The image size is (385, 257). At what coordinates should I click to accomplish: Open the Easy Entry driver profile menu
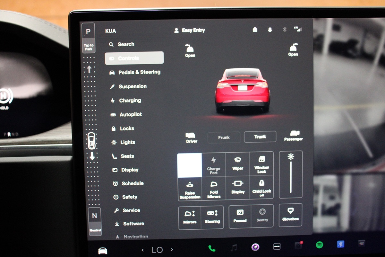click(x=190, y=31)
